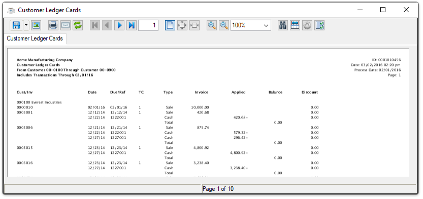Click invoice number 0000010
The image size is (423, 199).
click(x=24, y=107)
